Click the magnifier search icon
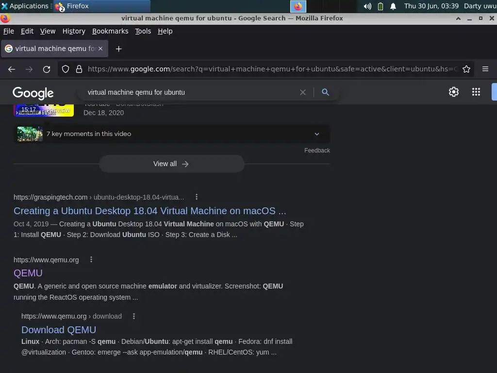Viewport: 497px width, 373px height. tap(325, 92)
